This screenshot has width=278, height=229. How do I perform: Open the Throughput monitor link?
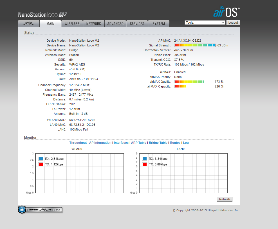(78, 143)
